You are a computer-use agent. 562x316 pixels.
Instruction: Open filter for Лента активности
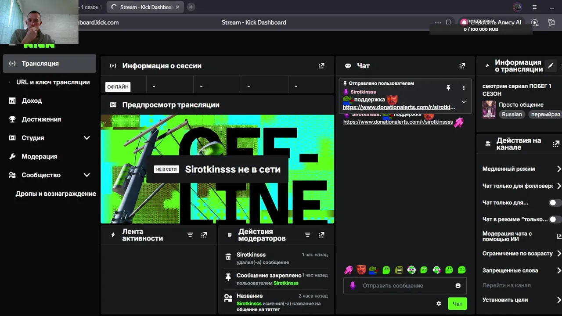click(x=190, y=235)
